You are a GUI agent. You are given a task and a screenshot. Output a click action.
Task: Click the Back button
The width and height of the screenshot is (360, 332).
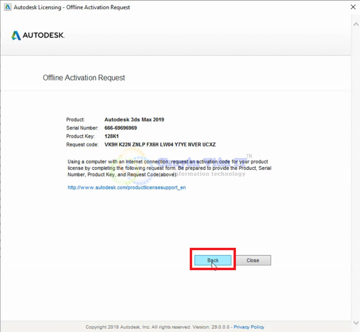point(213,260)
